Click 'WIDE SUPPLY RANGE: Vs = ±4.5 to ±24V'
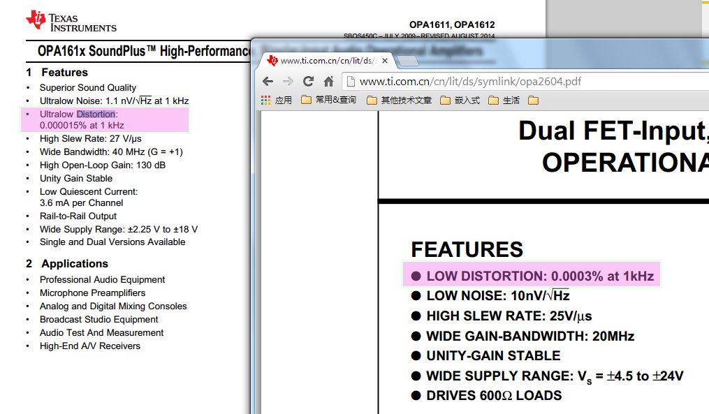 coord(555,376)
